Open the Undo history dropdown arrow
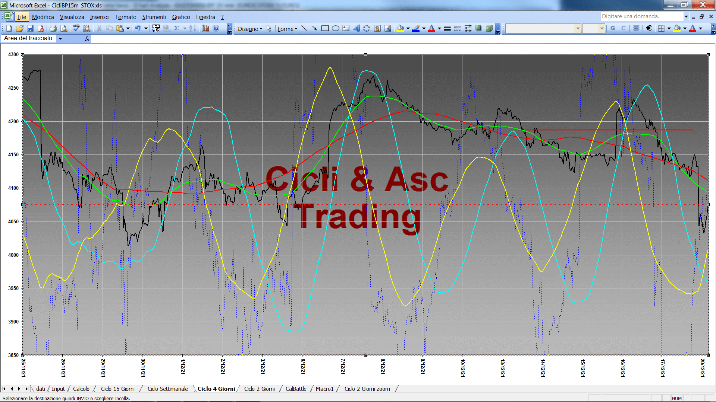 point(146,28)
